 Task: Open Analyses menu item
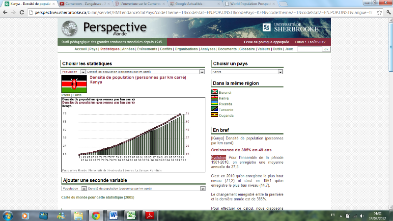click(208, 49)
